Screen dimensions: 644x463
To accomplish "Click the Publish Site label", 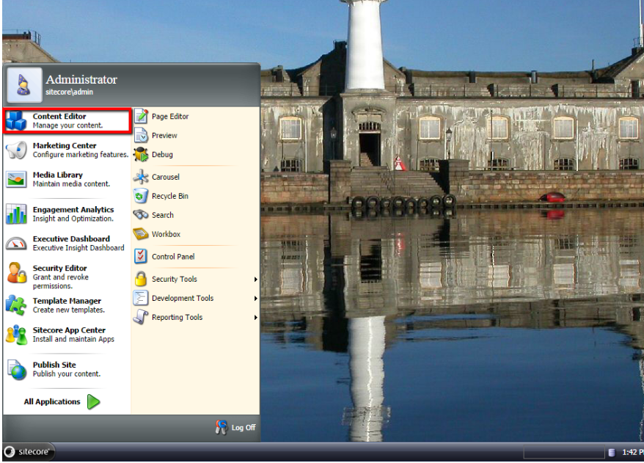I will 54,365.
